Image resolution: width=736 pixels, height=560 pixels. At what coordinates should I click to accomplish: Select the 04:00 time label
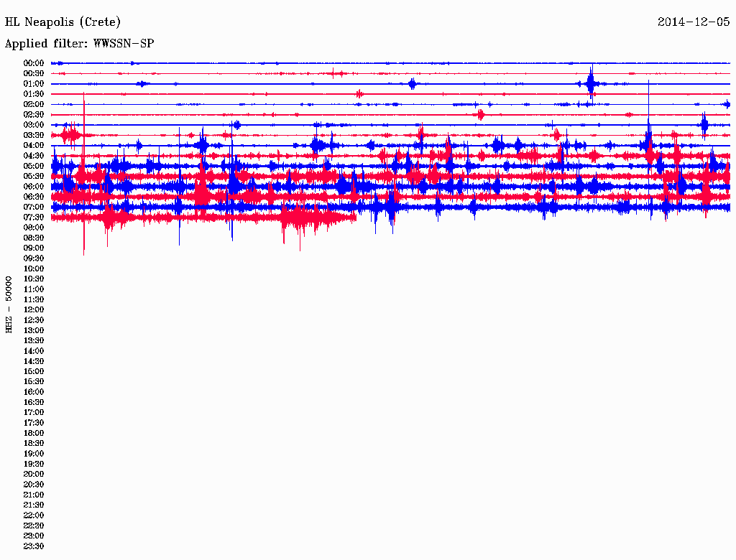(x=34, y=146)
